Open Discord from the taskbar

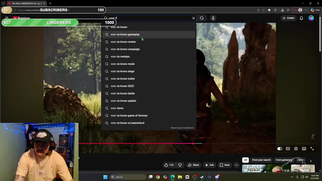tap(217, 177)
